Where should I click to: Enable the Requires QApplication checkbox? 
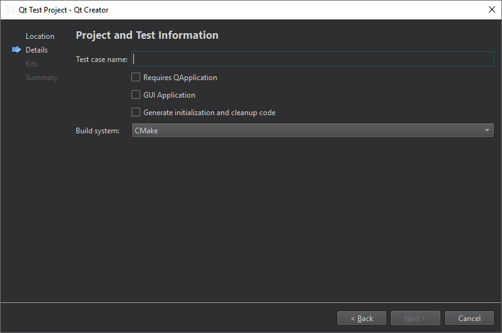pos(136,78)
